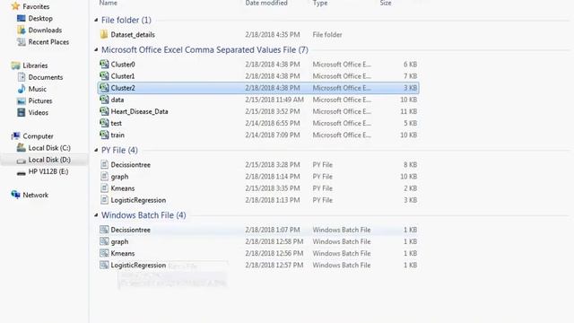Select the data CSV file icon
The width and height of the screenshot is (574, 323).
pyautogui.click(x=104, y=100)
